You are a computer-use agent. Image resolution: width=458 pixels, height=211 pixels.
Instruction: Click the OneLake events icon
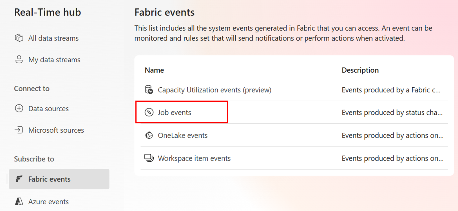(149, 135)
